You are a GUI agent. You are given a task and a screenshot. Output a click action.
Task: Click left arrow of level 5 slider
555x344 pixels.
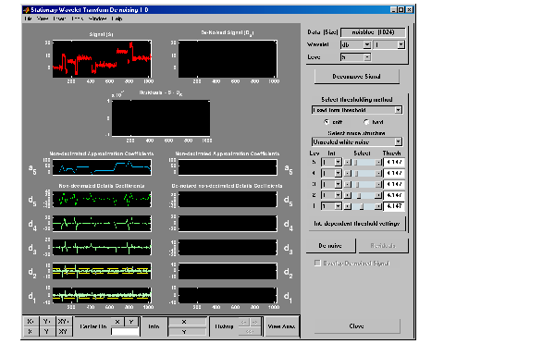(x=348, y=163)
